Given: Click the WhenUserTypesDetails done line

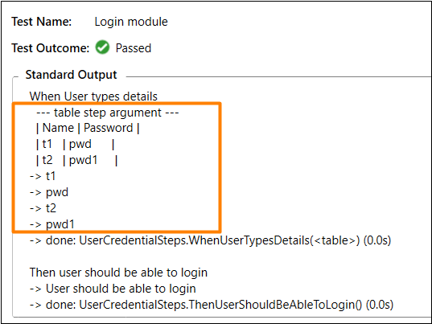Looking at the screenshot, I should point(210,240).
